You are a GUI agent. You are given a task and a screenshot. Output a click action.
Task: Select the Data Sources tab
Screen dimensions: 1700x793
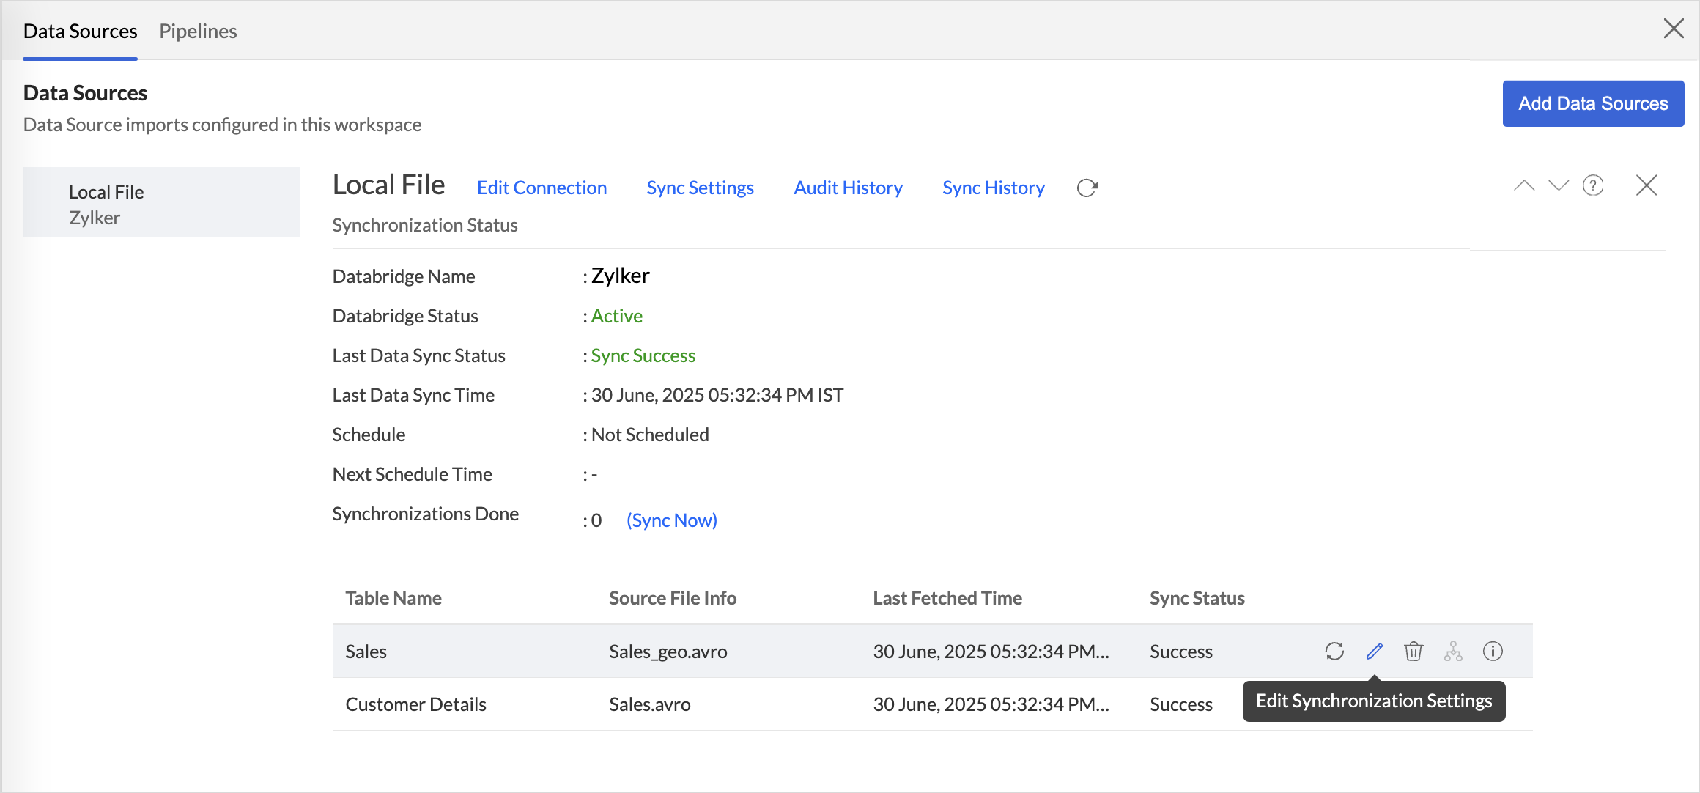80,31
